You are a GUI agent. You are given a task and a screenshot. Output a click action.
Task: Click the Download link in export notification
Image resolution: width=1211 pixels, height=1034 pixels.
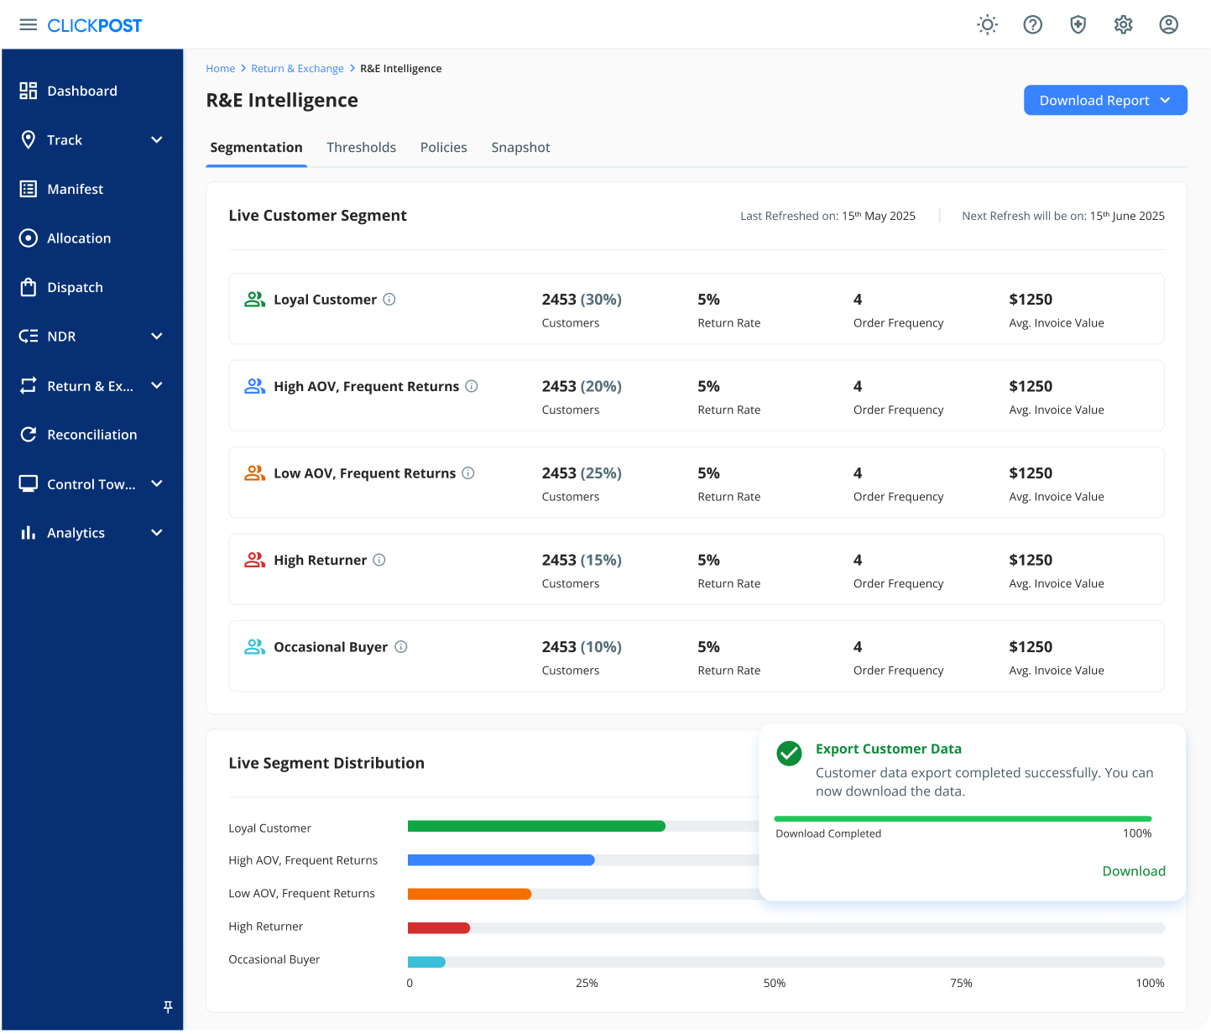pyautogui.click(x=1134, y=871)
